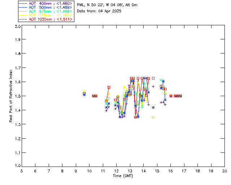Image resolution: width=231 pixels, height=185 pixels.
Task: Click the 20 x-axis tick label
Action: click(225, 171)
